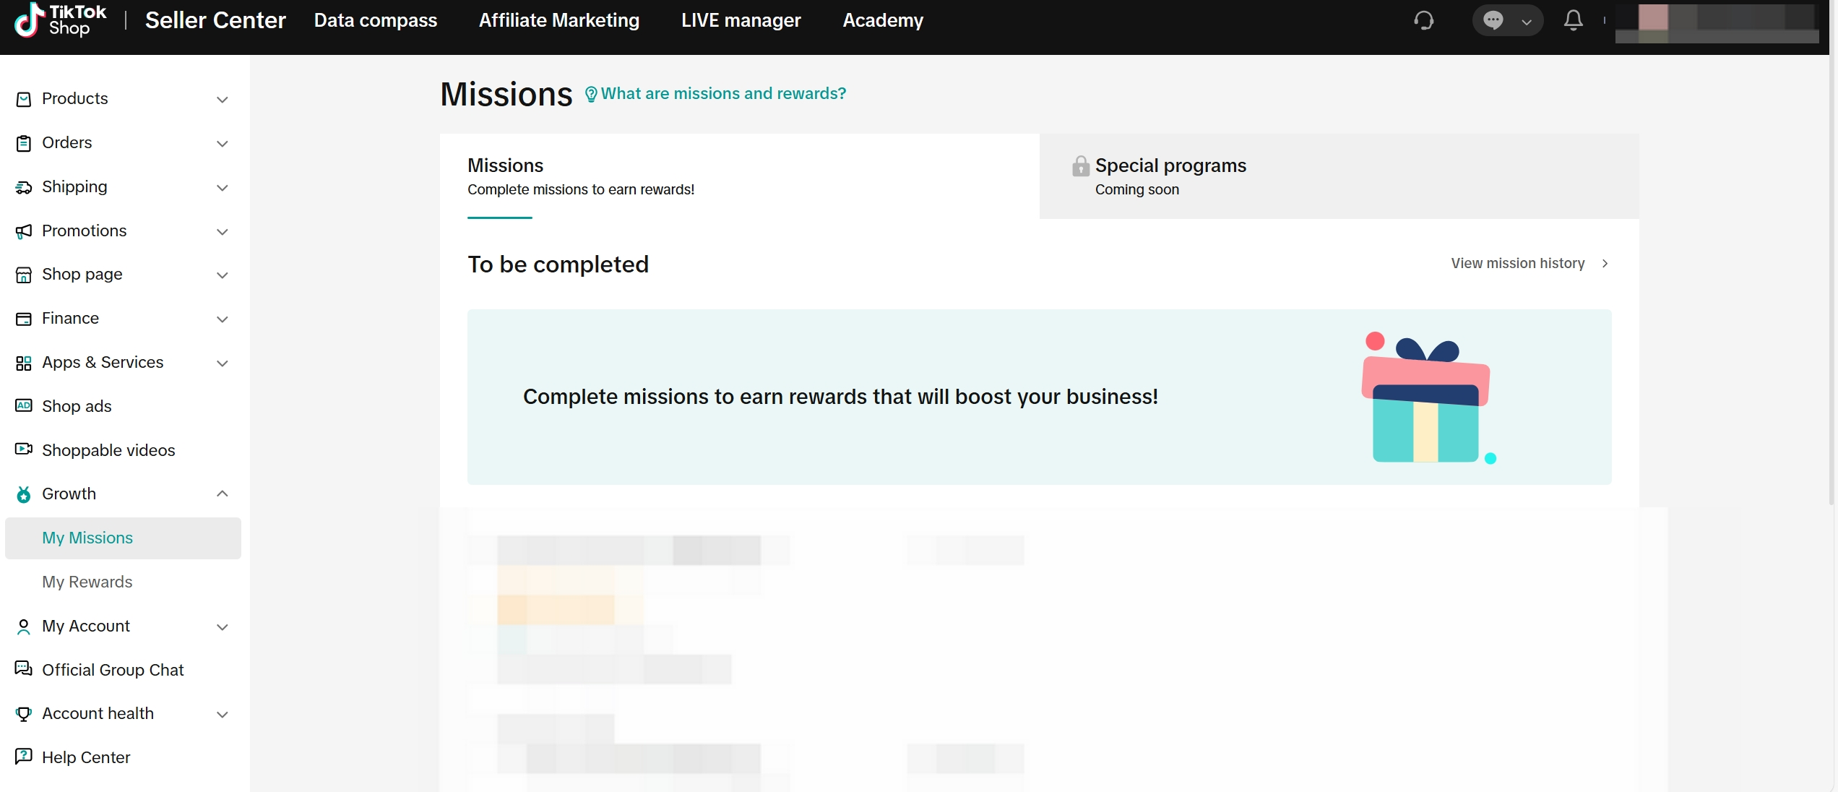Screen dimensions: 1838x792
Task: Open the customer support headset icon
Action: 1423,20
